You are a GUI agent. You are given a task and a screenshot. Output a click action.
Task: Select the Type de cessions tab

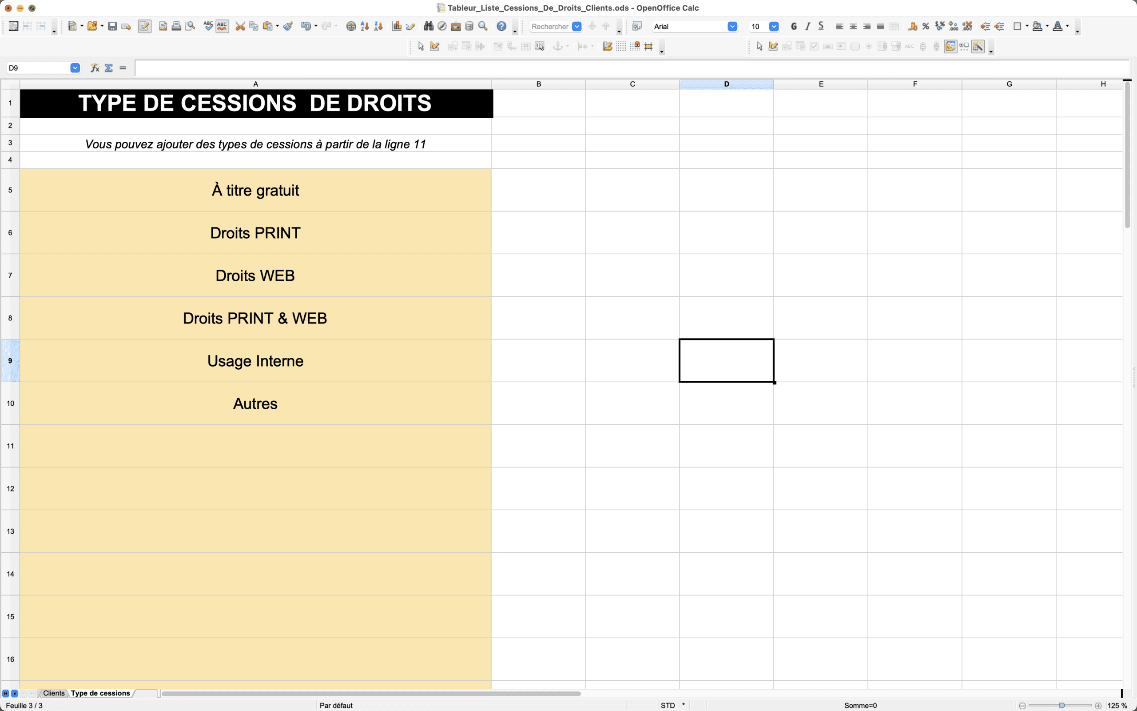click(x=100, y=693)
